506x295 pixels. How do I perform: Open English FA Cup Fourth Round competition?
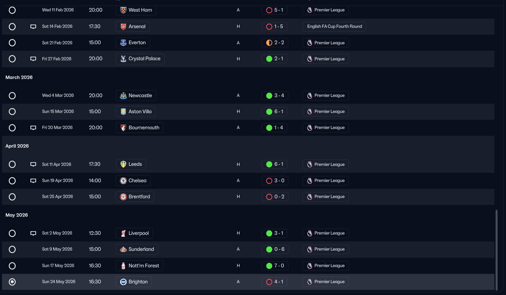pyautogui.click(x=334, y=26)
